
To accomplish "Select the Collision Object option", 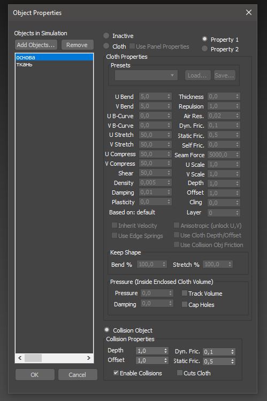I will [107, 330].
